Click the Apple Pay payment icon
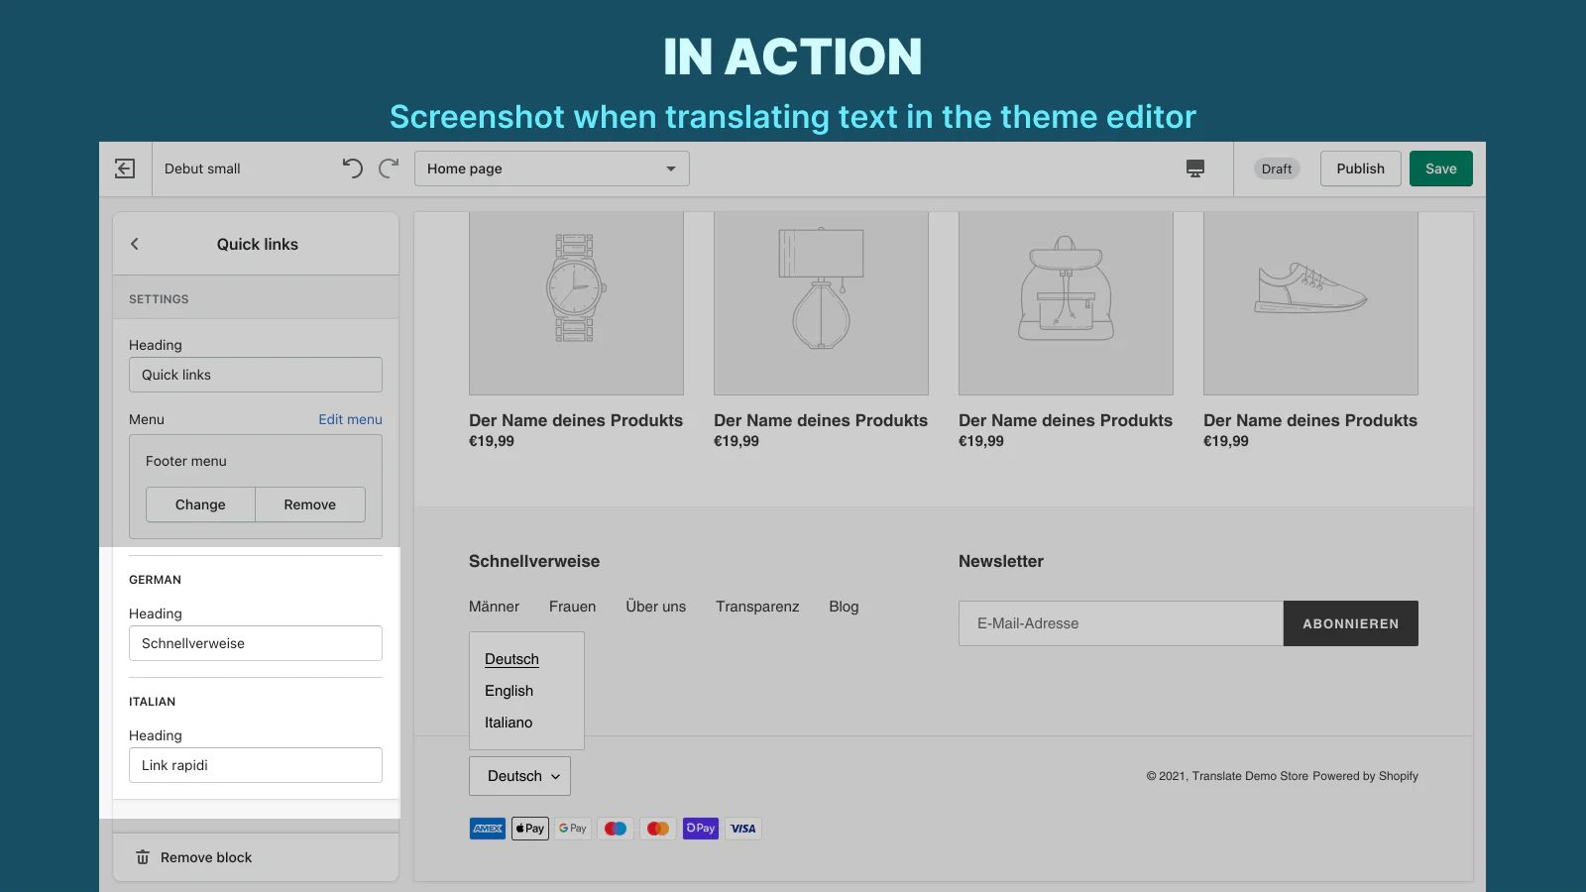This screenshot has width=1586, height=892. pos(530,829)
